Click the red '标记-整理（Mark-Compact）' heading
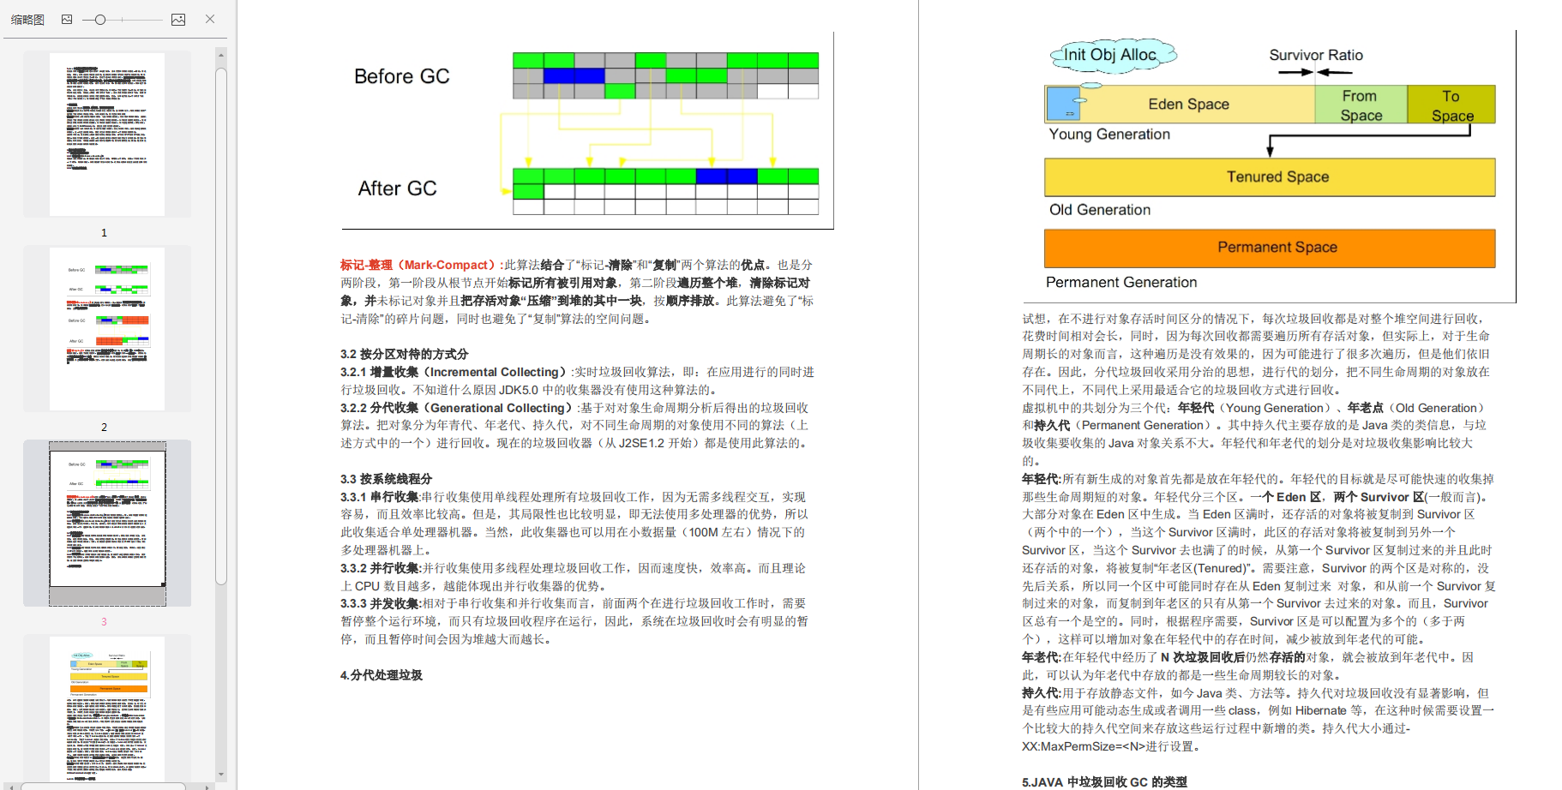This screenshot has height=790, width=1562. coord(419,265)
